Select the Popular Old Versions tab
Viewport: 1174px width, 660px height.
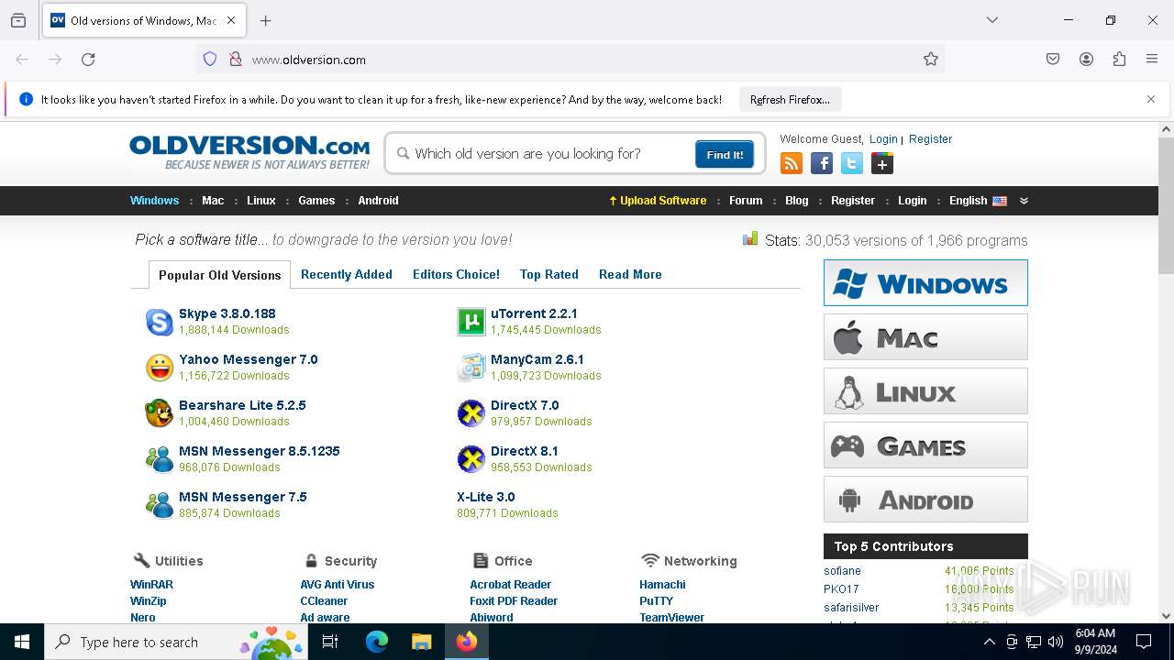220,275
